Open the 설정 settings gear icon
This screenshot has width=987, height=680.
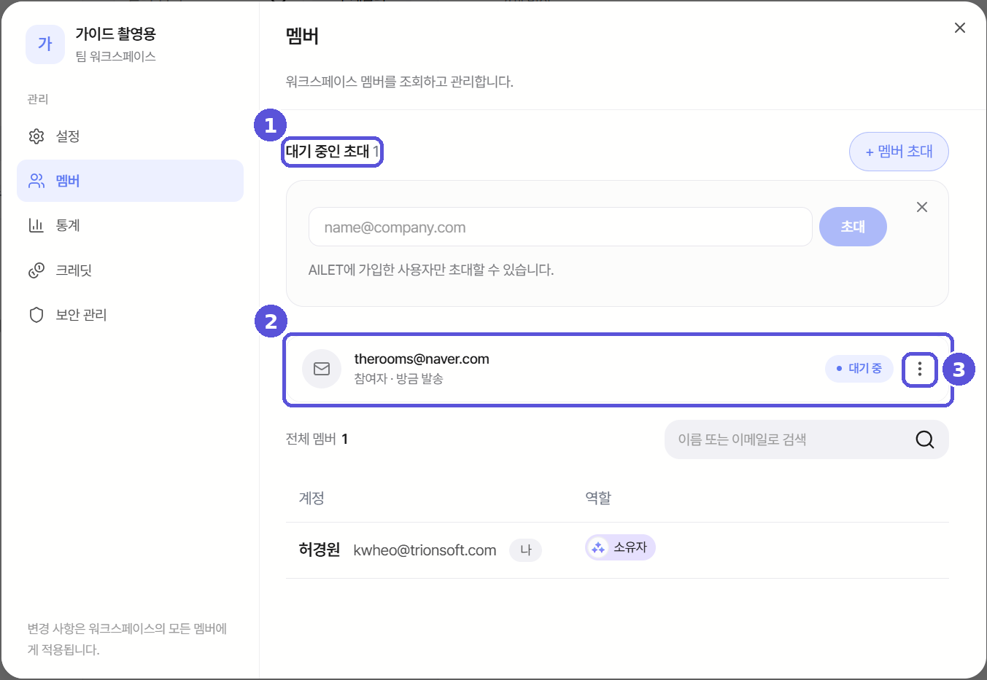[x=36, y=136]
